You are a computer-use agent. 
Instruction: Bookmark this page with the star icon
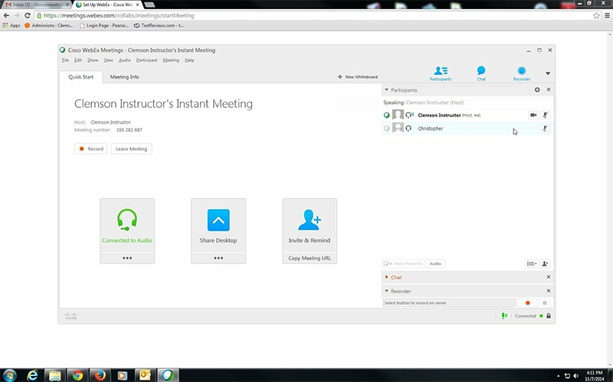[x=596, y=15]
